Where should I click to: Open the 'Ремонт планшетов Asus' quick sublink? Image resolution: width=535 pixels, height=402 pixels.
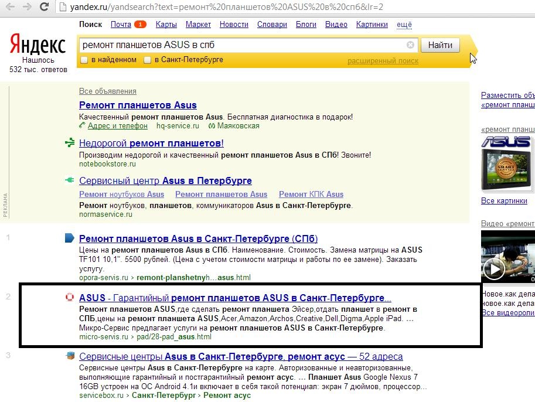[221, 194]
